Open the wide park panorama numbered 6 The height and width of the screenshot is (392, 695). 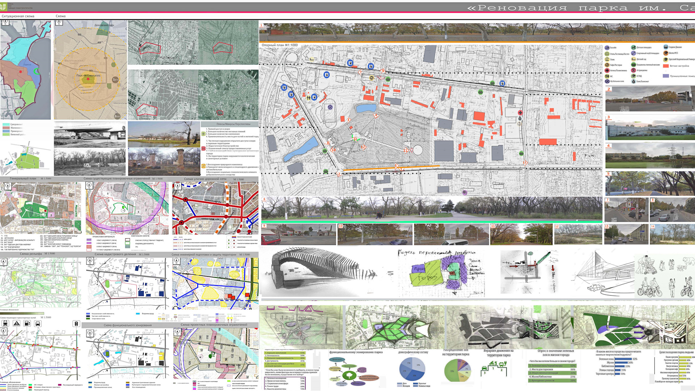tap(432, 209)
